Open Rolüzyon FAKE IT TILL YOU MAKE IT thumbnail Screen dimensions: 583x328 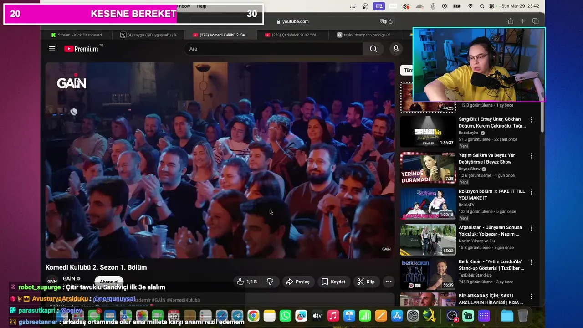(x=428, y=203)
